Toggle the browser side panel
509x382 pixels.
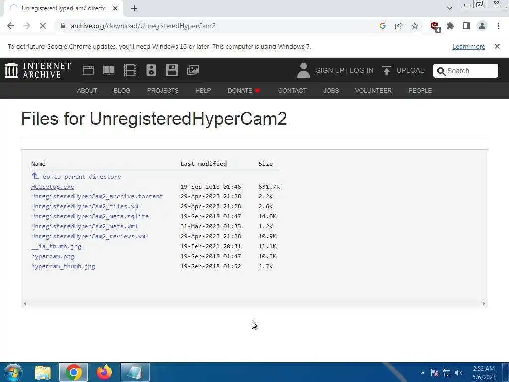tap(466, 26)
